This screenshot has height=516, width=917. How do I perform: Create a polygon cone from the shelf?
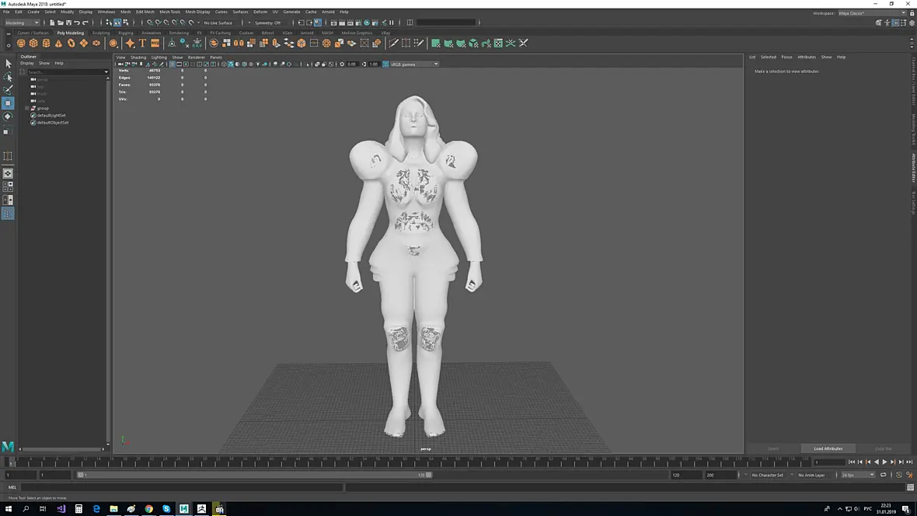coord(58,44)
